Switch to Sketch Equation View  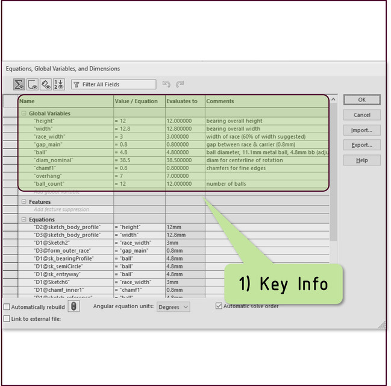tap(32, 84)
